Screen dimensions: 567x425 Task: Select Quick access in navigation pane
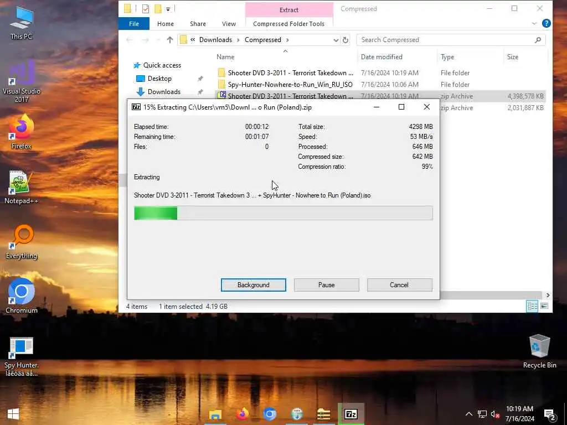coord(162,65)
